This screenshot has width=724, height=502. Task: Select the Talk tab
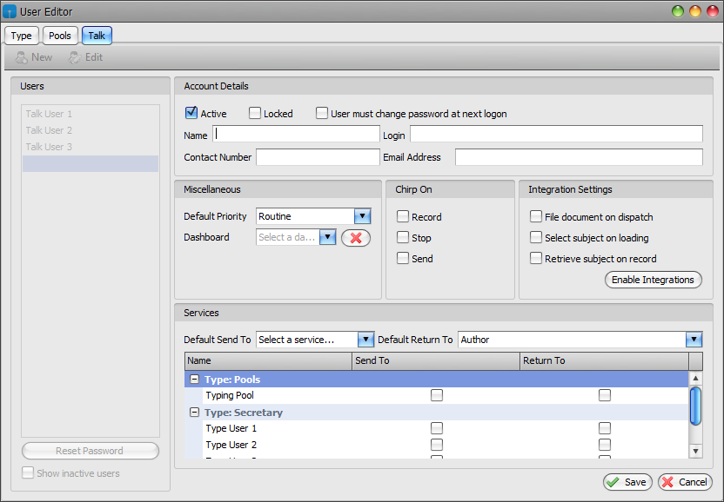pos(97,36)
